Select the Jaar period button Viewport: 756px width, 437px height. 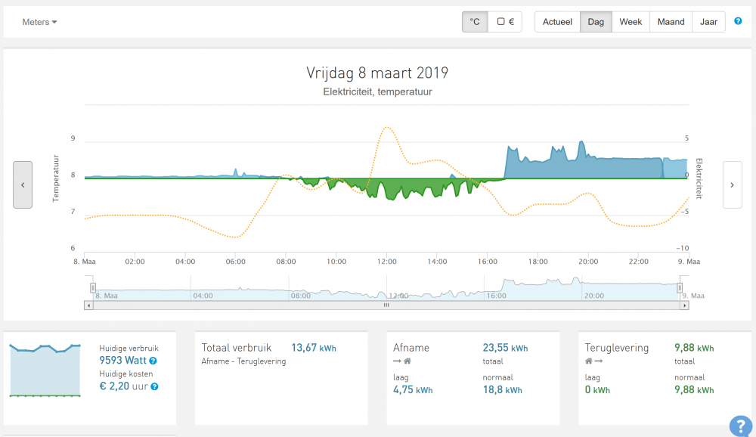(x=708, y=22)
